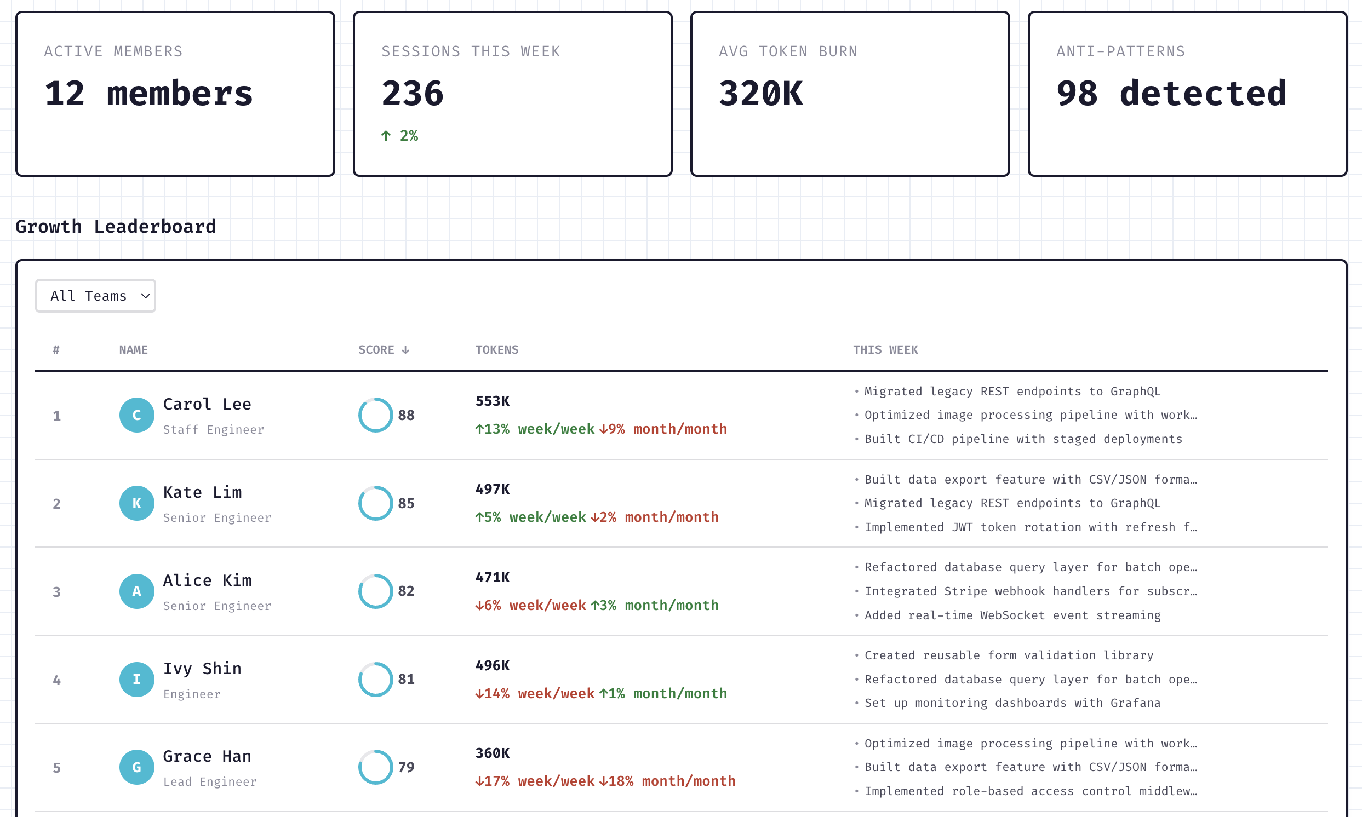
Task: Click Grace Han's score ring showing 79
Action: 376,767
